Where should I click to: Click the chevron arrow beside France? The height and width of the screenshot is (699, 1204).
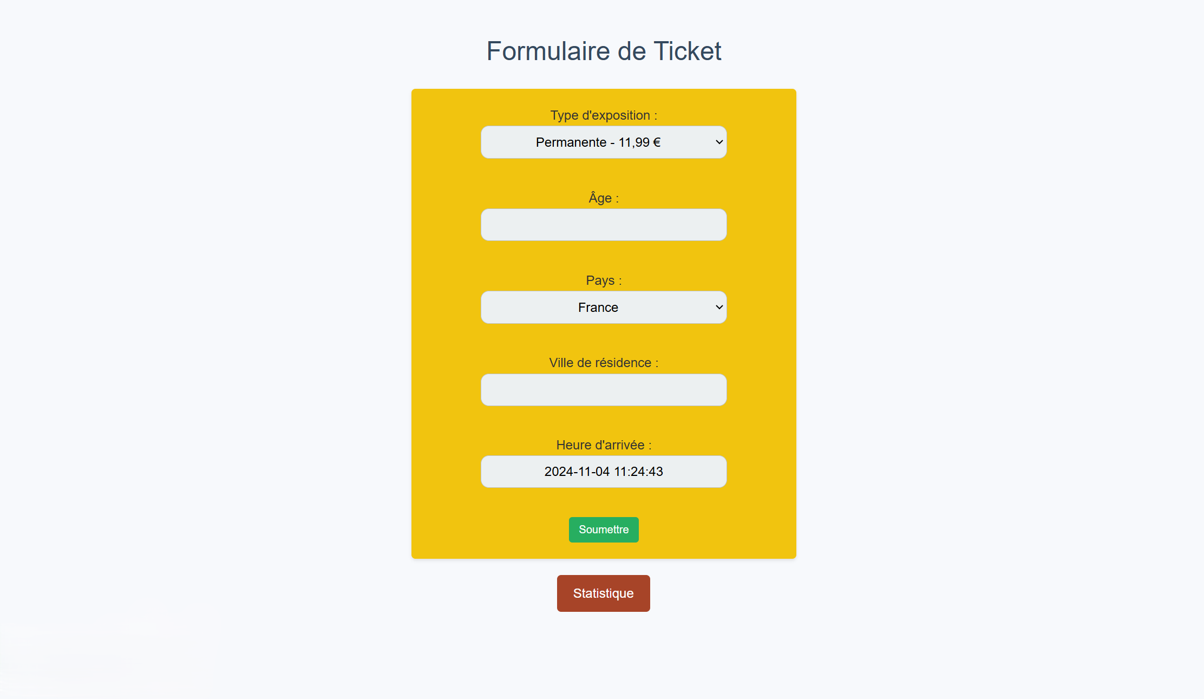(x=719, y=308)
